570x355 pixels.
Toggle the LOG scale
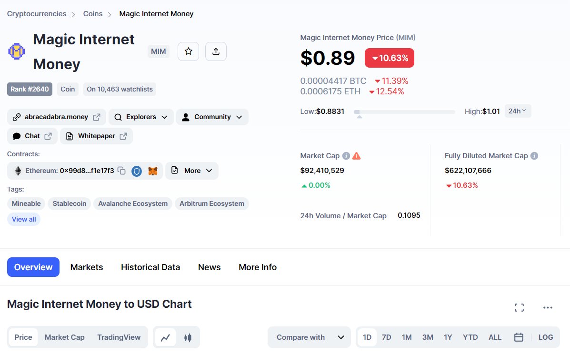pos(546,337)
